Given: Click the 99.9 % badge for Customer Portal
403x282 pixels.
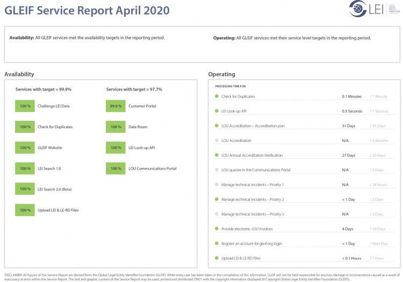Looking at the screenshot, I should point(116,106).
